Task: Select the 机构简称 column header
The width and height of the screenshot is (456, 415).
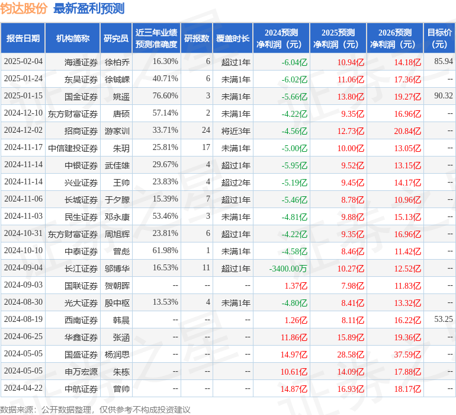Action: [x=73, y=38]
